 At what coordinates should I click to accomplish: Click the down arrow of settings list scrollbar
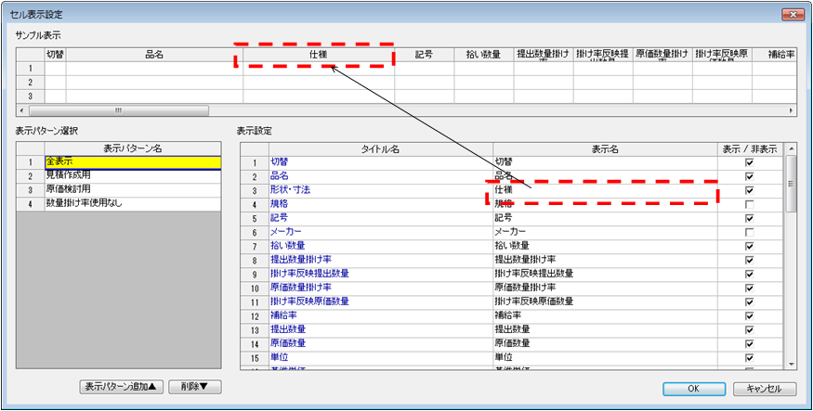point(792,365)
